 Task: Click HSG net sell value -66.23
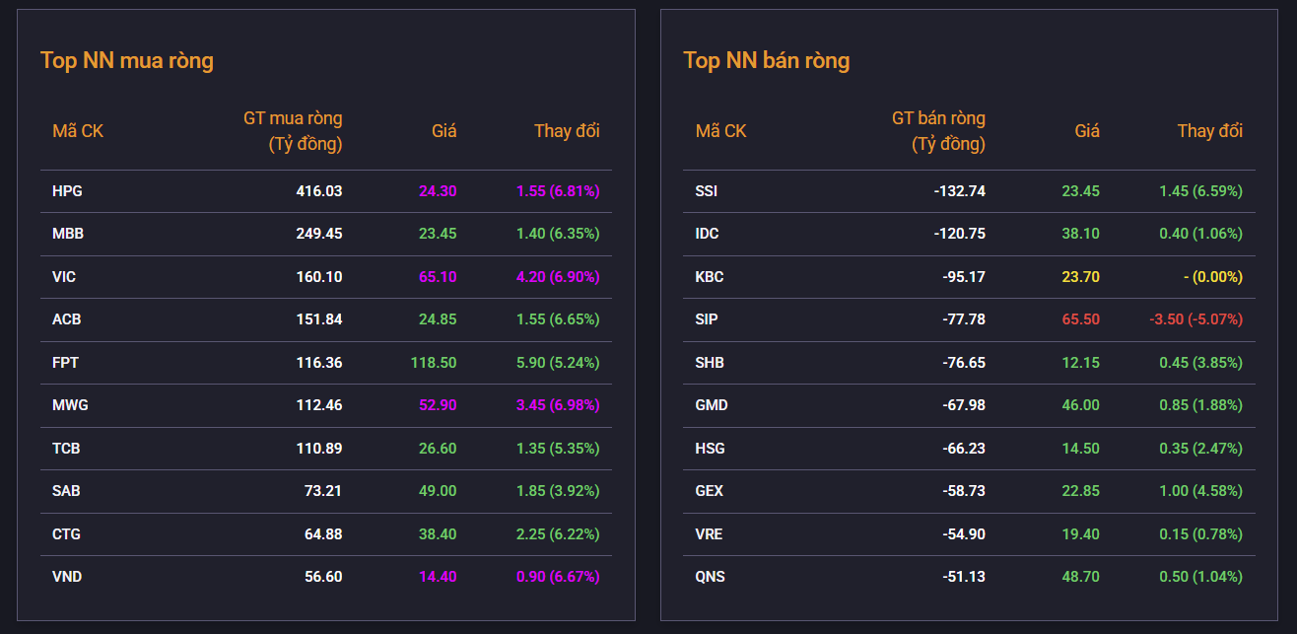coord(963,449)
